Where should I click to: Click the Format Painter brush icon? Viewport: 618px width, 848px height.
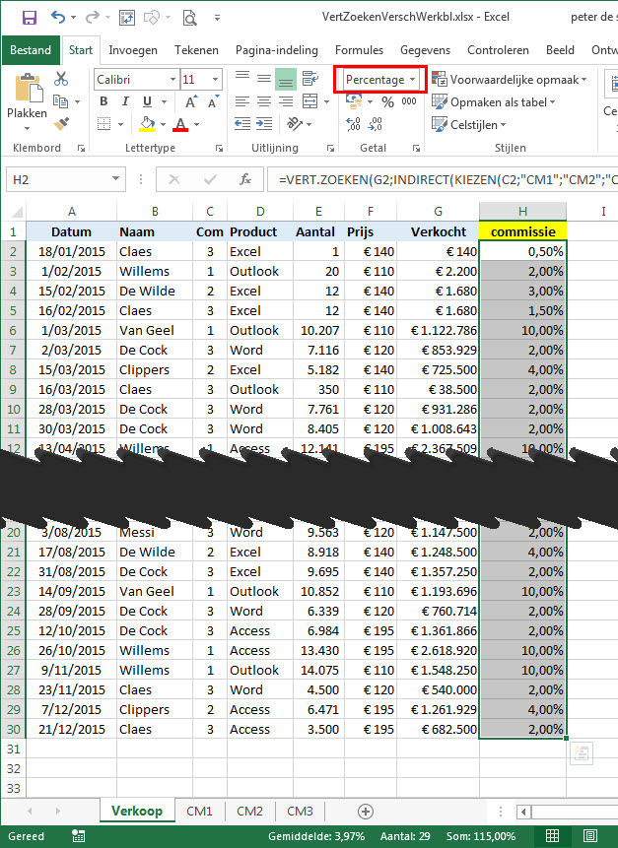61,124
